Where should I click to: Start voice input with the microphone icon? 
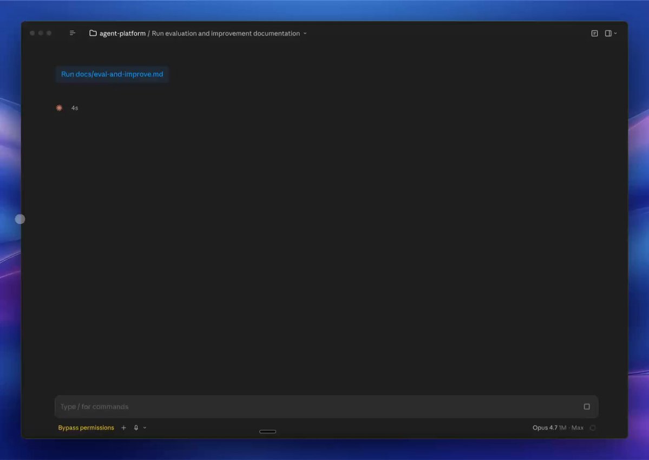pyautogui.click(x=136, y=428)
